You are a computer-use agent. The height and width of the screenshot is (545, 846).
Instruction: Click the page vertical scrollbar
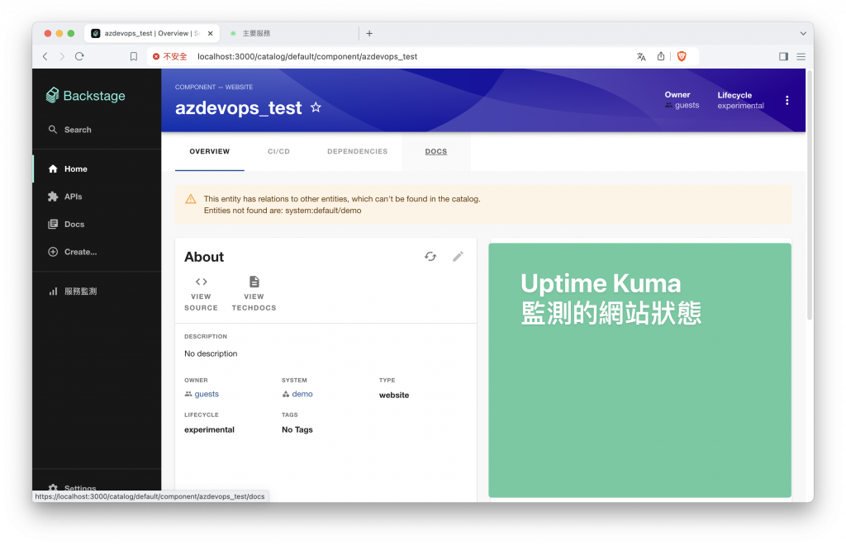click(810, 194)
